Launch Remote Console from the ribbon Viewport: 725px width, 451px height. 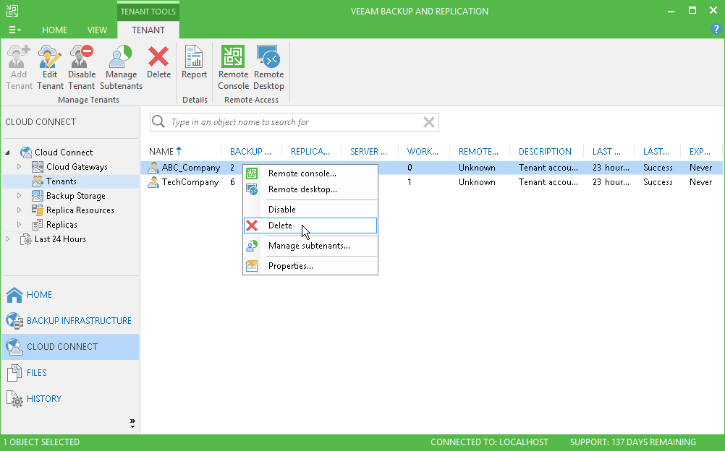point(234,67)
